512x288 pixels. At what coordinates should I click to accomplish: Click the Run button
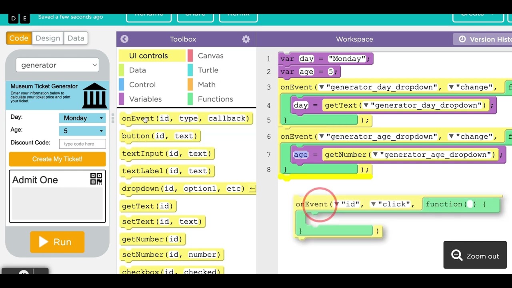pyautogui.click(x=57, y=242)
